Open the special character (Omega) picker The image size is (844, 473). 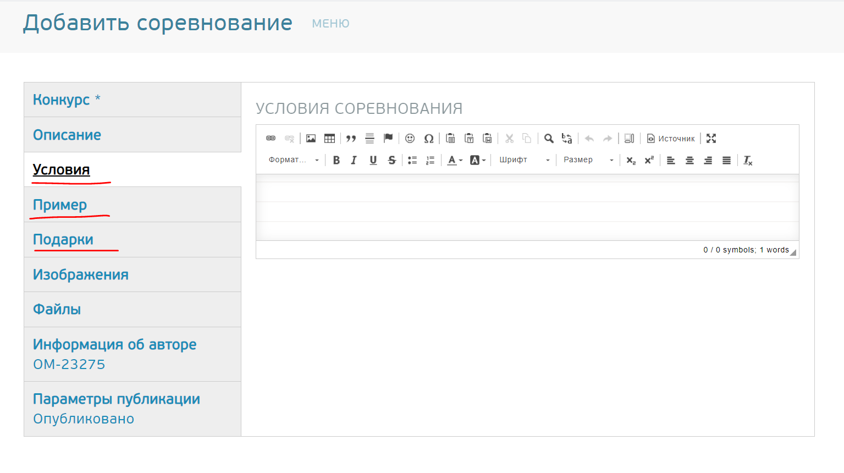429,139
